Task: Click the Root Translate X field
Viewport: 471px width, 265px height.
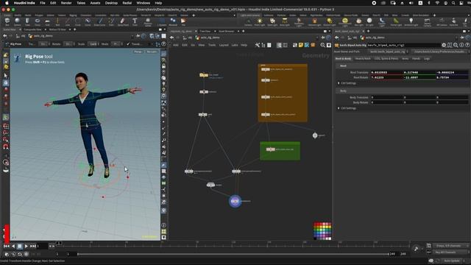Action: [386, 72]
